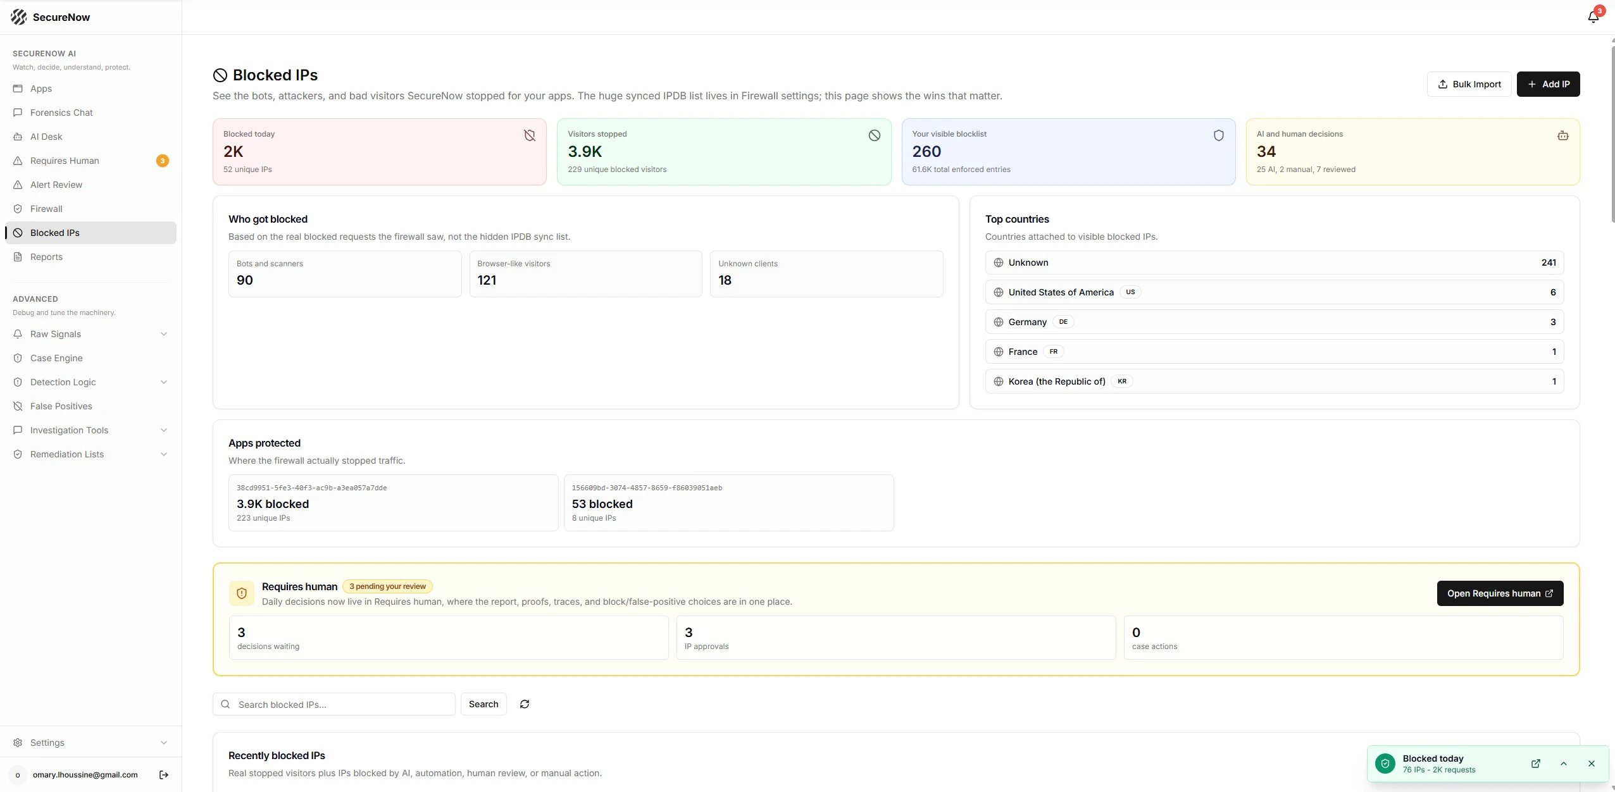Expand the Settings chevron
The width and height of the screenshot is (1615, 792).
(164, 743)
